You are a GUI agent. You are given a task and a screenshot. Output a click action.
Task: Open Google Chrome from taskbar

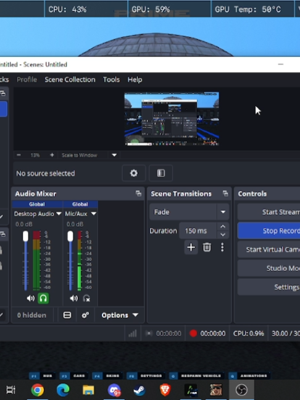[x=38, y=390]
